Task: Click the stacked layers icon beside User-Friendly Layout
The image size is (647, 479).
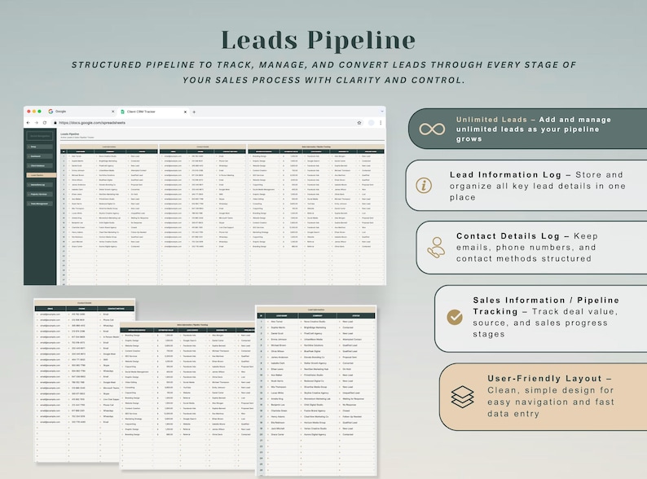Action: pyautogui.click(x=462, y=397)
